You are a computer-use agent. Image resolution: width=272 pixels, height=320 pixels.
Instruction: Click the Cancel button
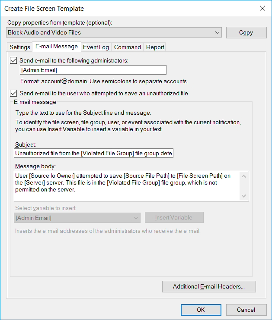click(x=246, y=310)
